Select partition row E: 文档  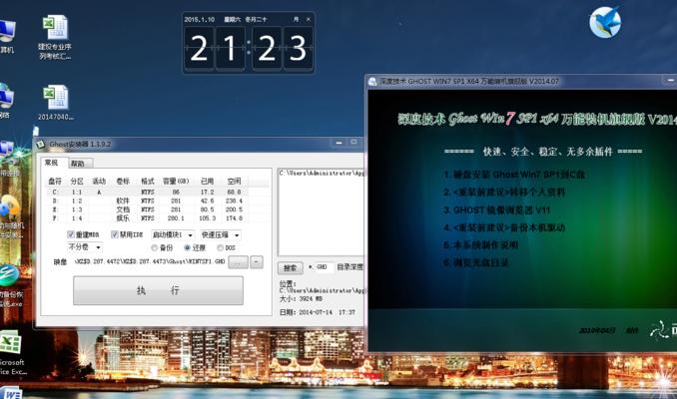tap(158, 209)
